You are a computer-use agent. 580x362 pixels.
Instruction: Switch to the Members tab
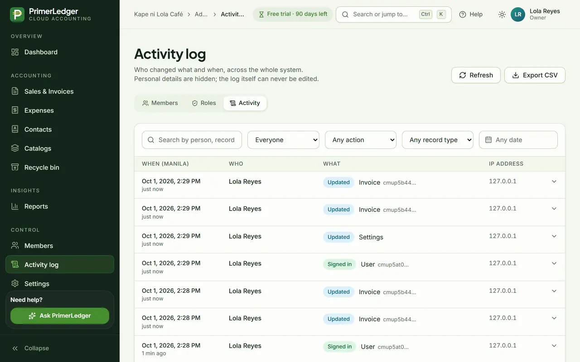[x=160, y=103]
